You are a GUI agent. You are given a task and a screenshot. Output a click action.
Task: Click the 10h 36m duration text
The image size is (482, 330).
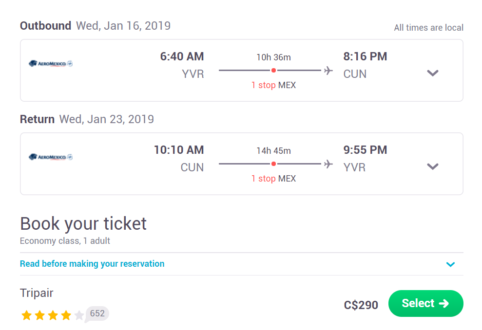point(273,57)
